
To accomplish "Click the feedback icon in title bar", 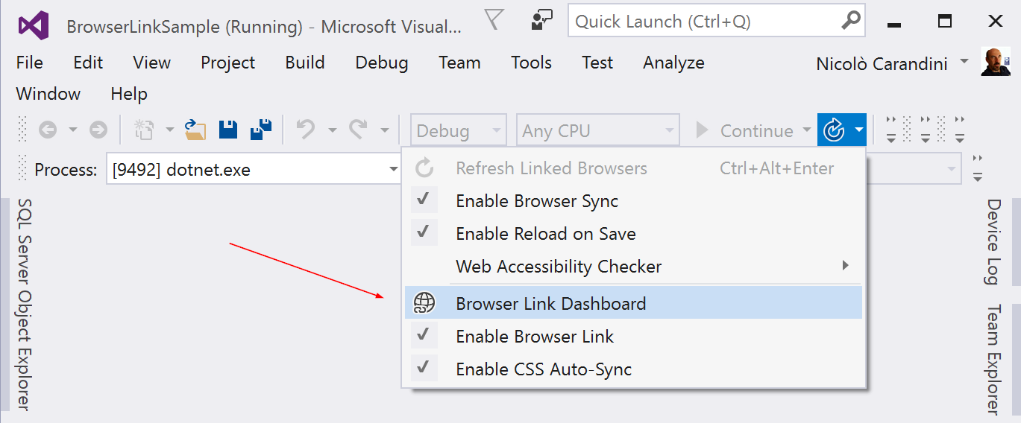I will coord(541,20).
